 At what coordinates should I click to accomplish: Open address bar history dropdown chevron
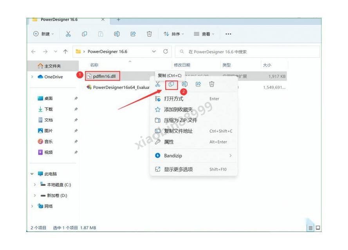pos(154,52)
